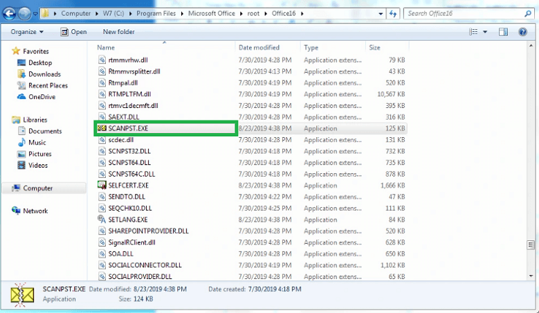Click the SAEXT.DLL file icon
The width and height of the screenshot is (539, 313).
tap(102, 117)
